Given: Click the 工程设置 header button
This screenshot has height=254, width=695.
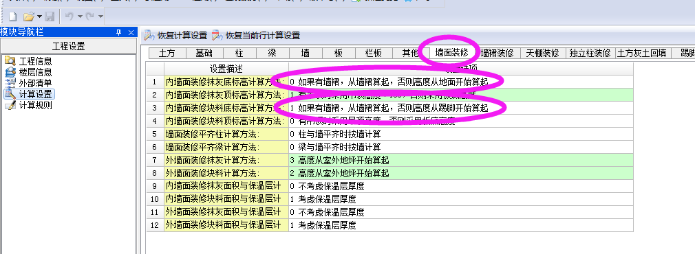Looking at the screenshot, I should (68, 47).
